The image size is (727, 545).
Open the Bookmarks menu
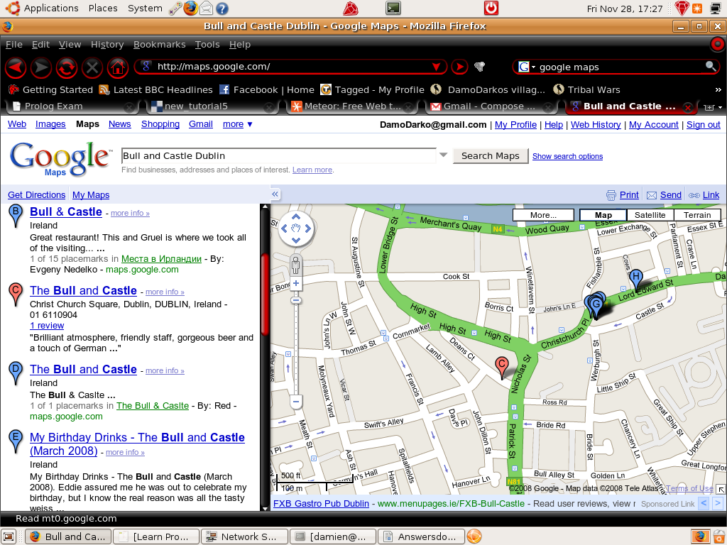click(x=159, y=44)
